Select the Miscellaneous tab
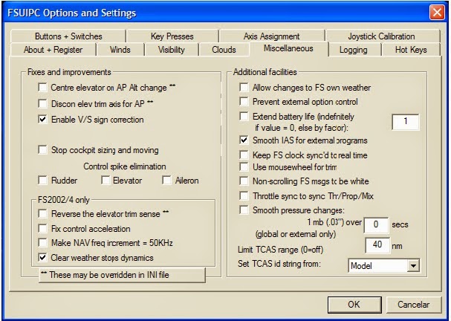This screenshot has width=451, height=321. (x=288, y=48)
